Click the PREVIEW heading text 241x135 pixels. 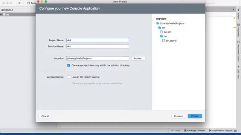[x=161, y=19]
